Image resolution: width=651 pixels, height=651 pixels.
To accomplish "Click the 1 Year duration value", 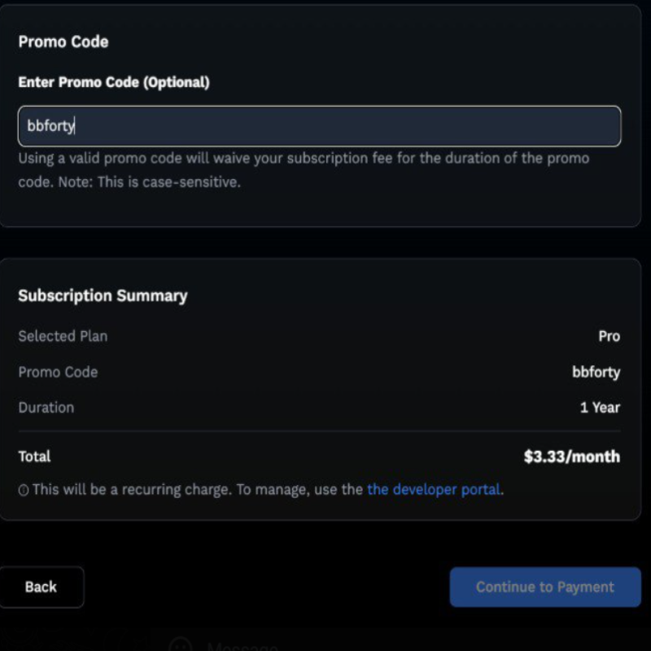I will pyautogui.click(x=600, y=408).
